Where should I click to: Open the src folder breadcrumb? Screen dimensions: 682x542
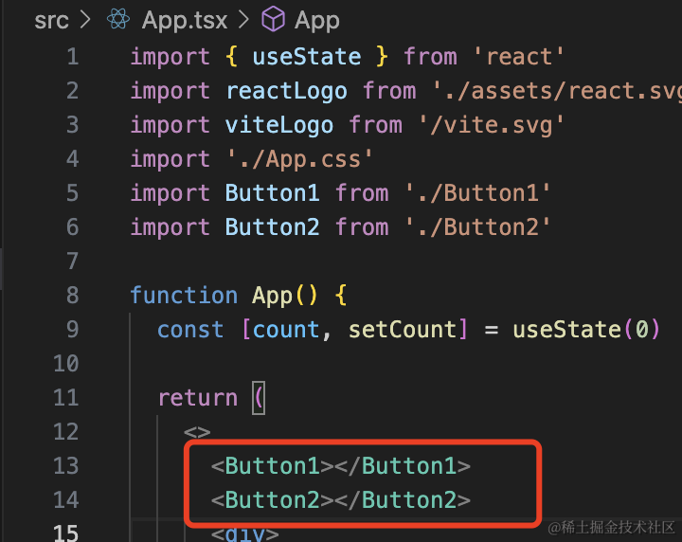51,21
